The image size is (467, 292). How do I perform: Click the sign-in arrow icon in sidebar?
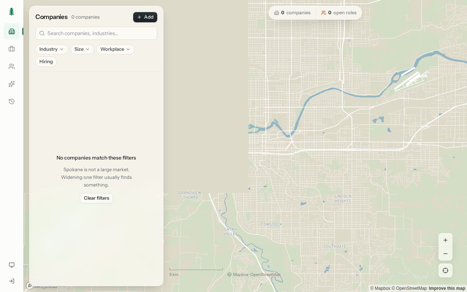(12, 281)
